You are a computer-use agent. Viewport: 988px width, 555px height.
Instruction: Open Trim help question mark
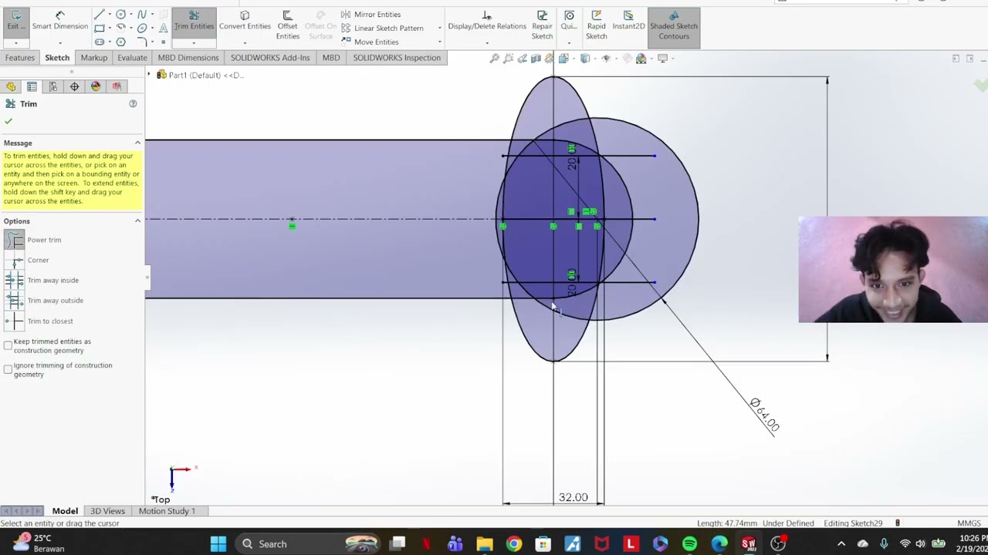(133, 103)
